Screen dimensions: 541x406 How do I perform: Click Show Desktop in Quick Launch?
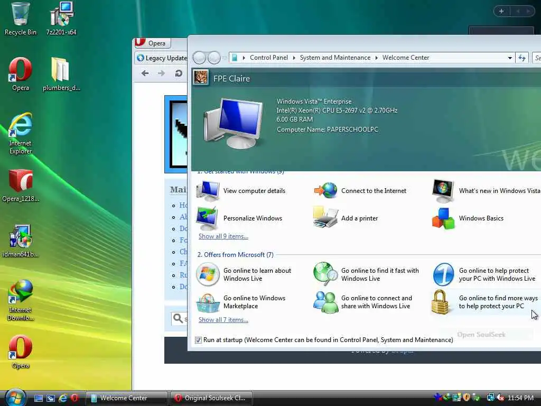tap(39, 398)
